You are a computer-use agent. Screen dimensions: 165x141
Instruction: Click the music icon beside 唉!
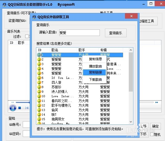tap(39, 115)
